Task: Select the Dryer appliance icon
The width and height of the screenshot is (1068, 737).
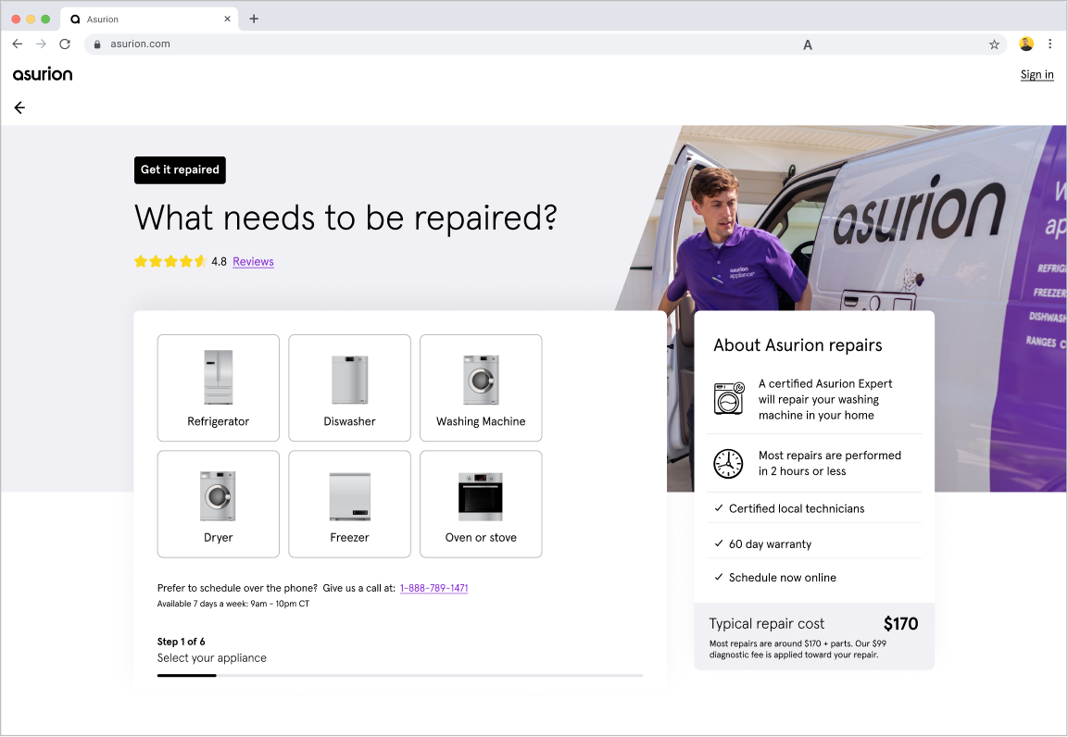Action: pos(219,504)
